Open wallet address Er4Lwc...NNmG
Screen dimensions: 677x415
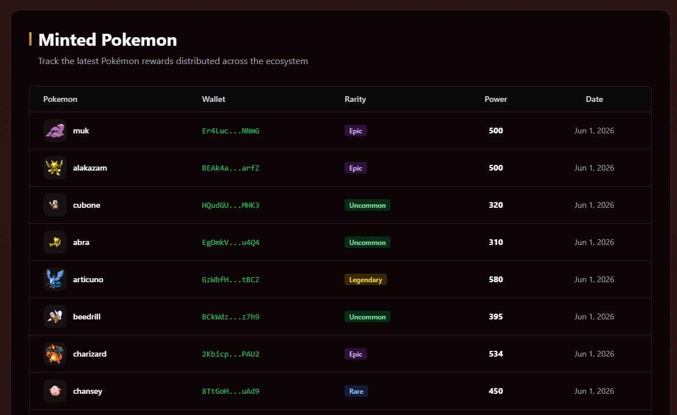pos(230,131)
